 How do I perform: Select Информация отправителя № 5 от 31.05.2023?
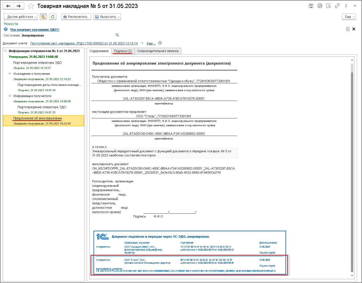point(44,51)
